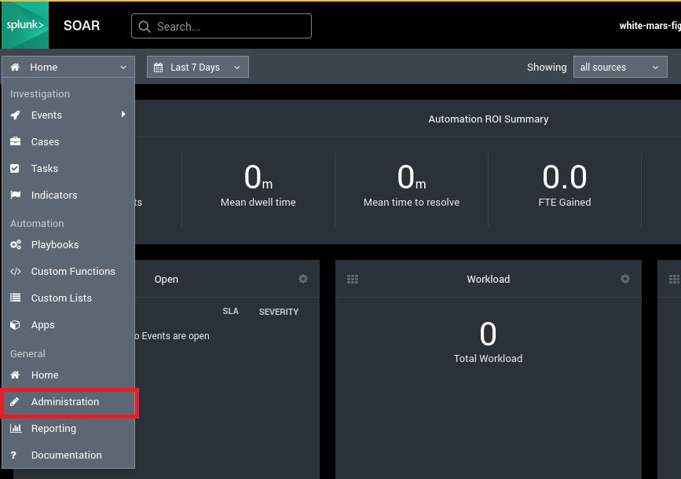Click the rocket icon beside Events
Screen dimensions: 681x479
[x=16, y=115]
